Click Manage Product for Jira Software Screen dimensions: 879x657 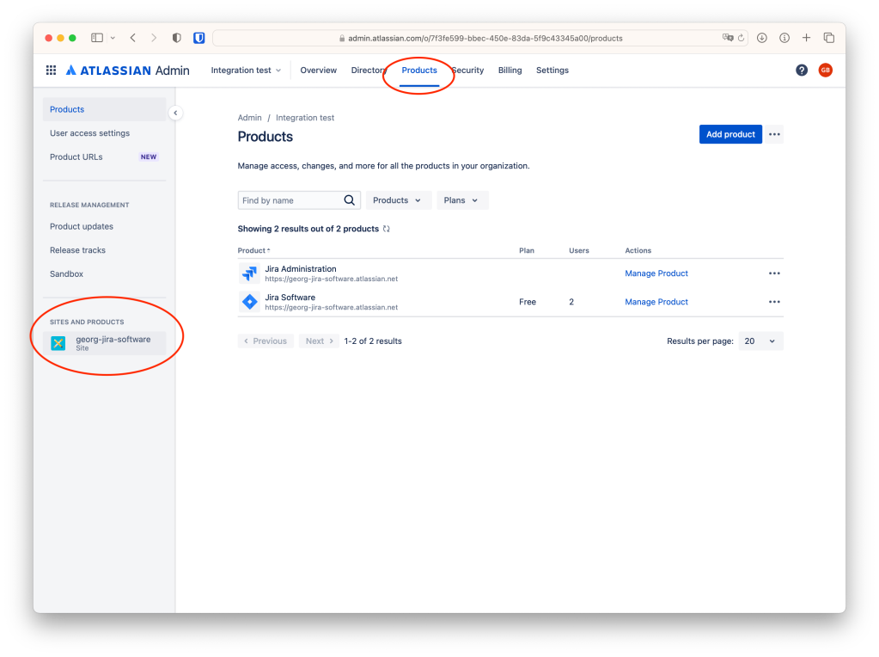(656, 302)
